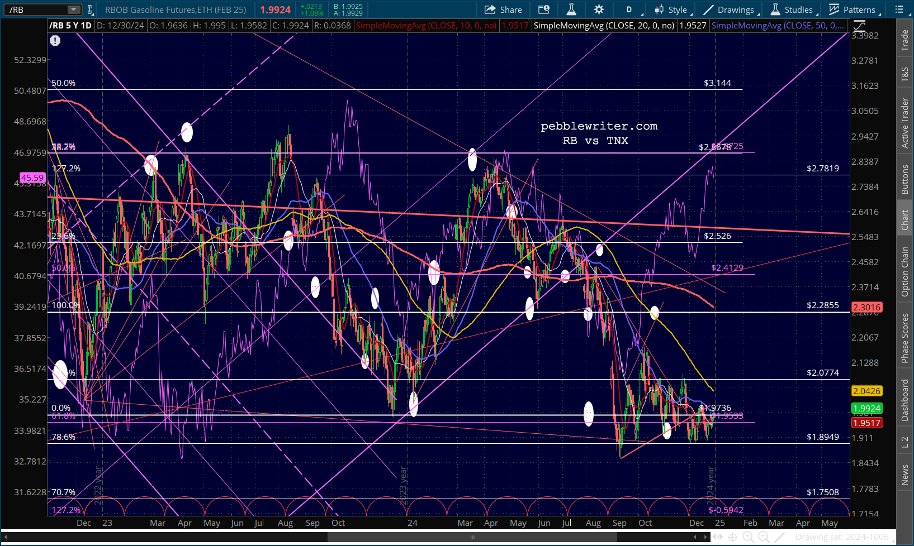The height and width of the screenshot is (546, 914).
Task: Click the $2.2855 level label
Action: [x=823, y=305]
